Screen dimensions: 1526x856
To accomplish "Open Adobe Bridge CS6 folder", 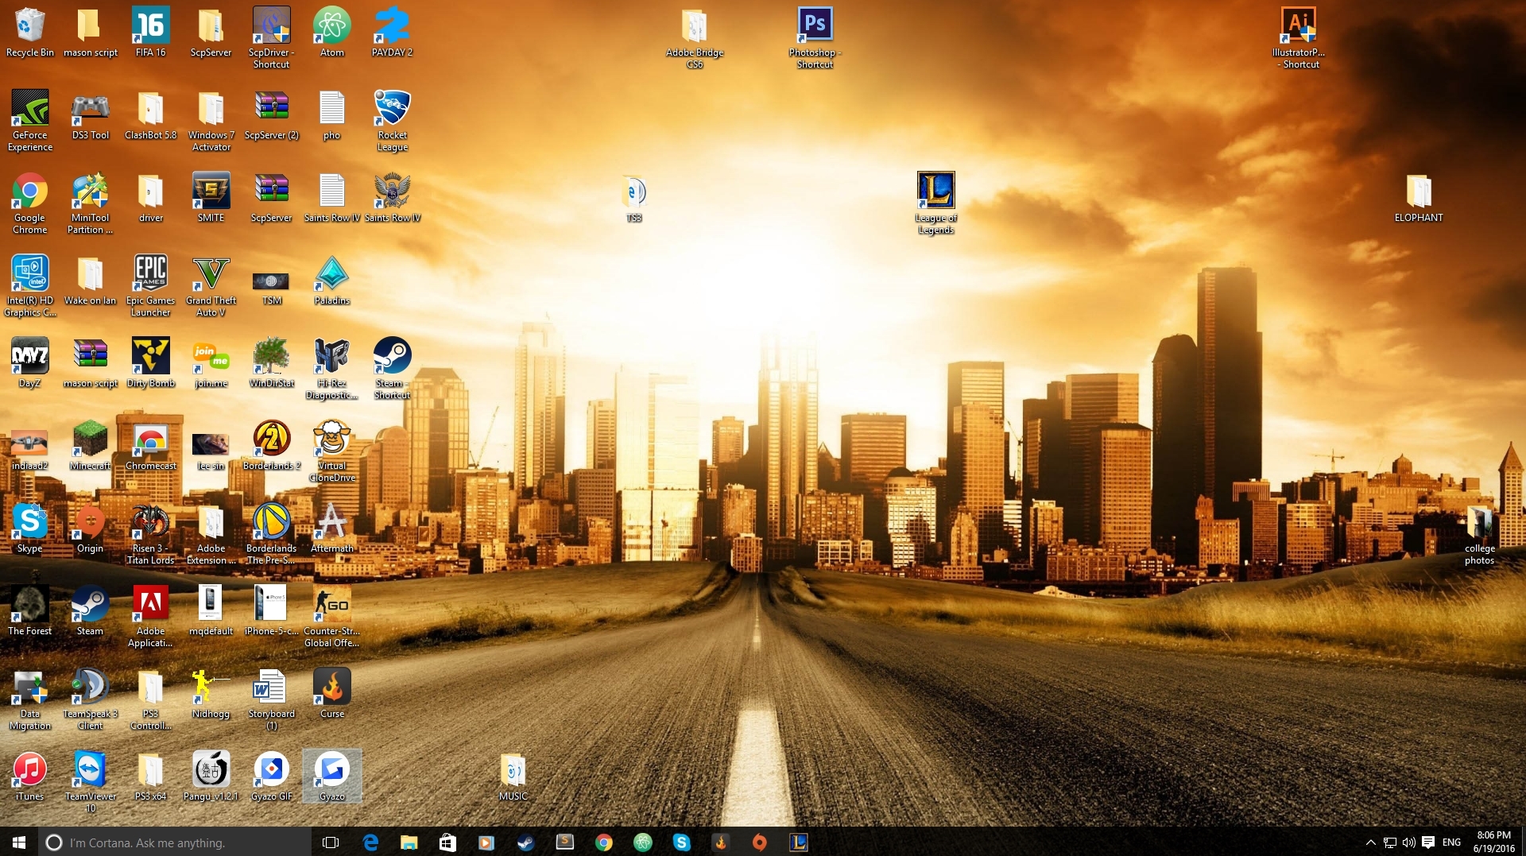I will click(694, 38).
